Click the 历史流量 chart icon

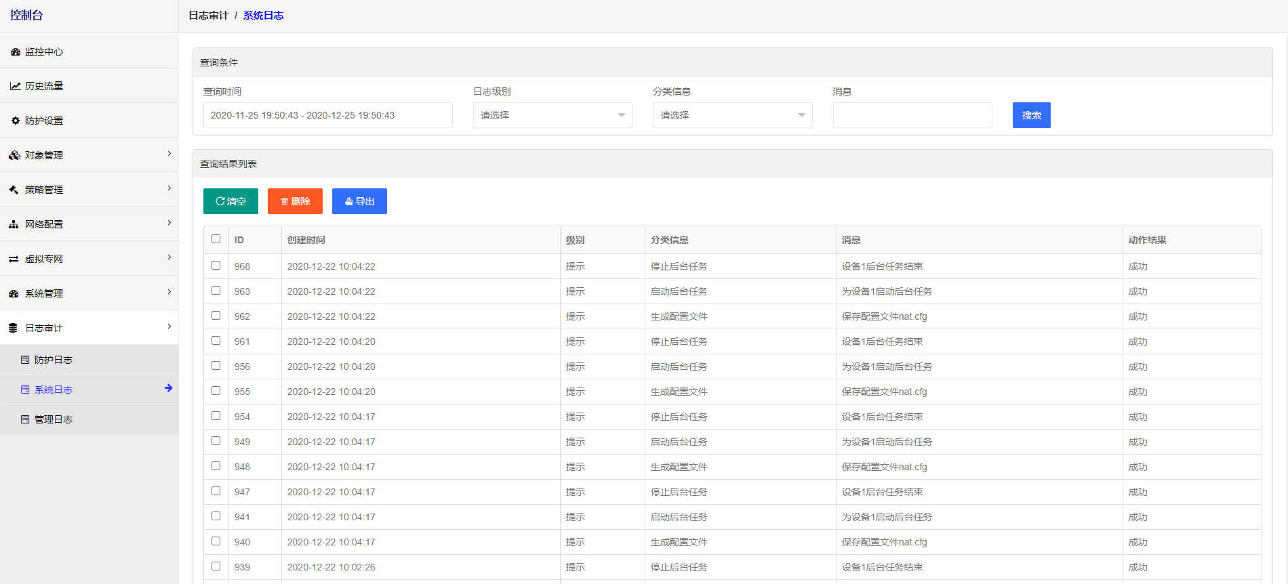15,86
